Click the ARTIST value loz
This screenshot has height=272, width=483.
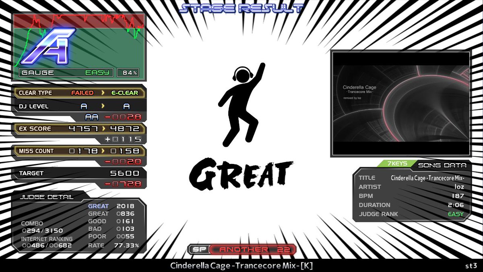coord(459,187)
